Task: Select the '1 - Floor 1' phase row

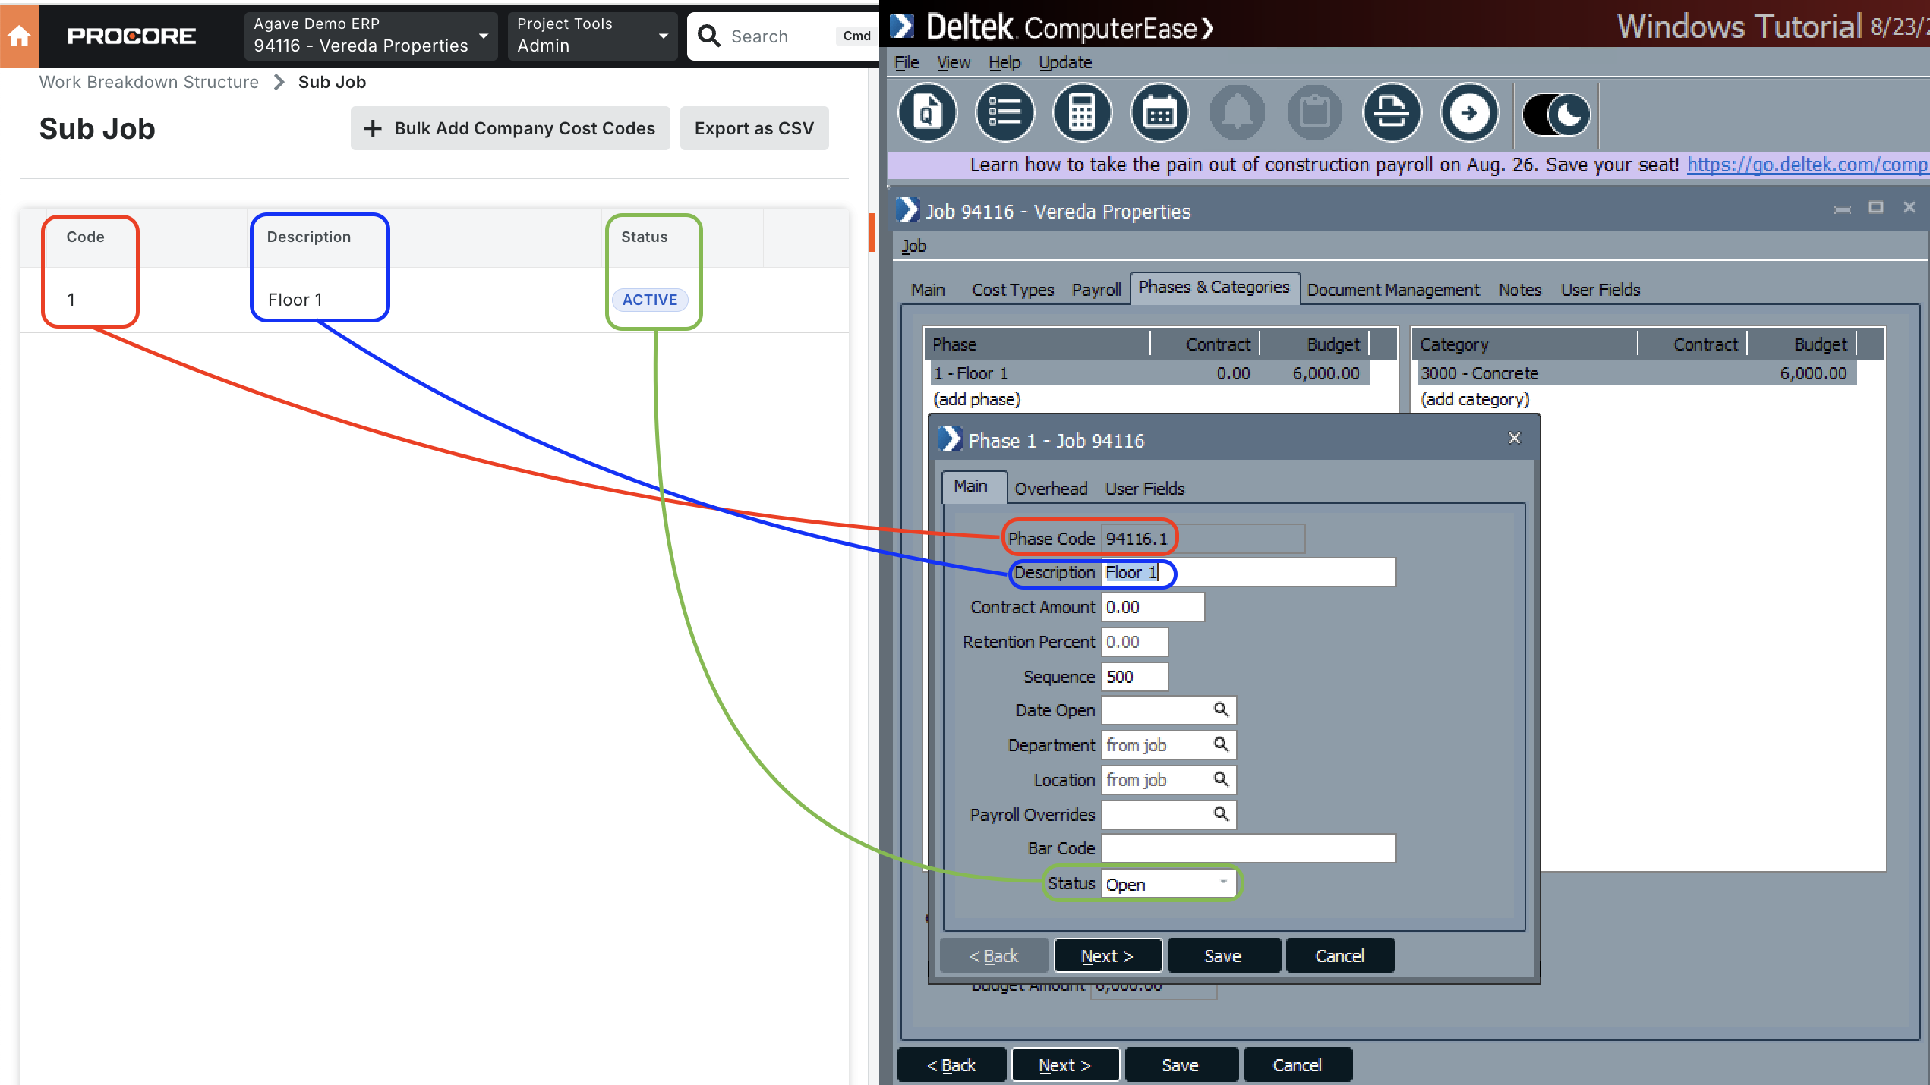Action: [x=1149, y=373]
